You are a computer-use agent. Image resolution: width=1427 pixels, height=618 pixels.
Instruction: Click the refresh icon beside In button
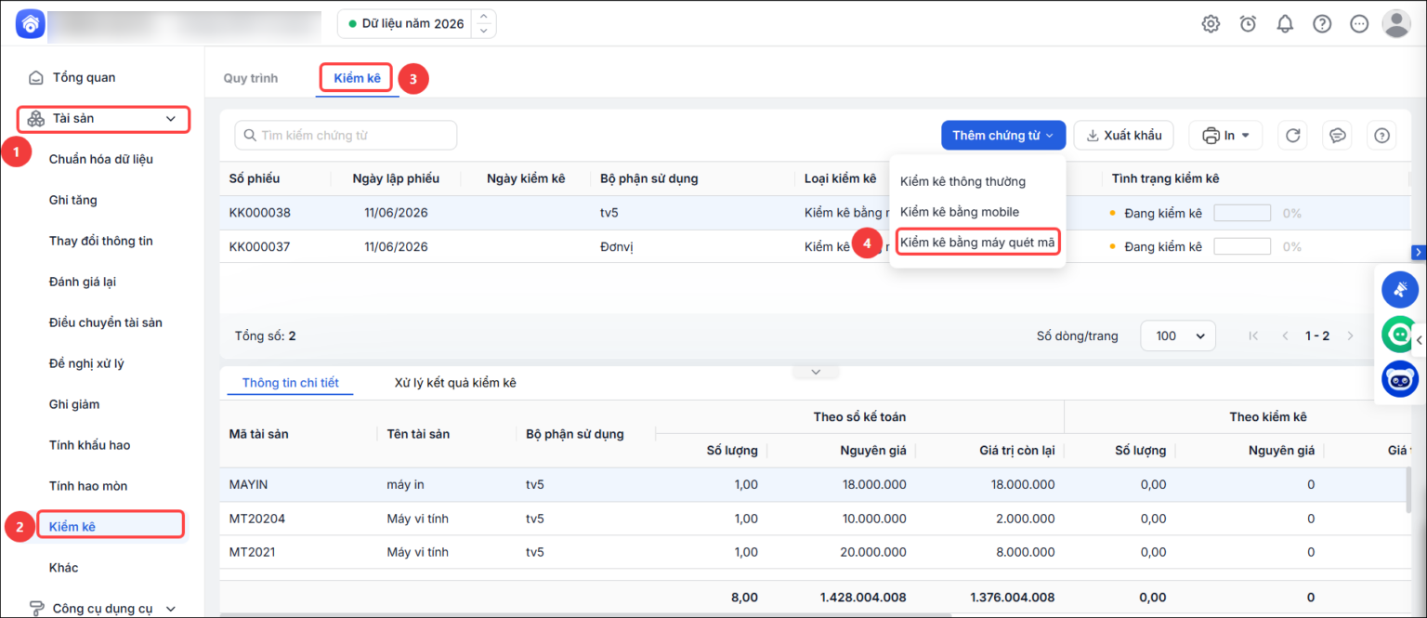tap(1292, 136)
